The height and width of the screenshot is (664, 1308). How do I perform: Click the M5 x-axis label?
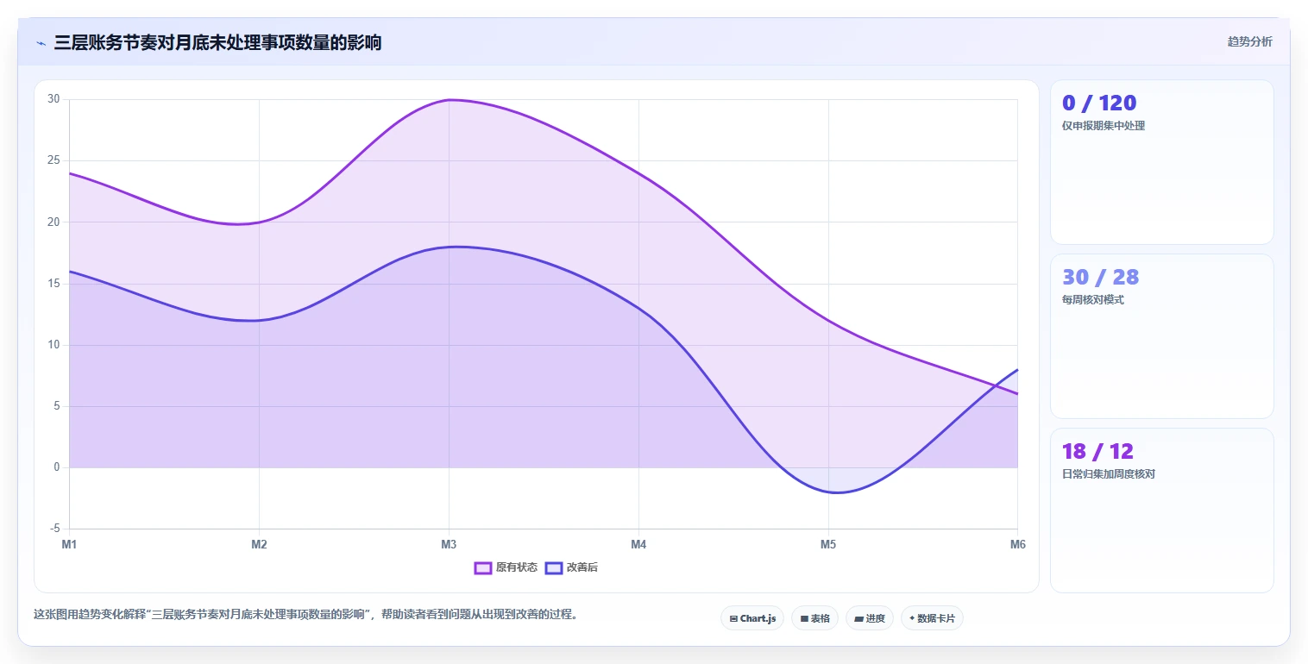point(828,544)
